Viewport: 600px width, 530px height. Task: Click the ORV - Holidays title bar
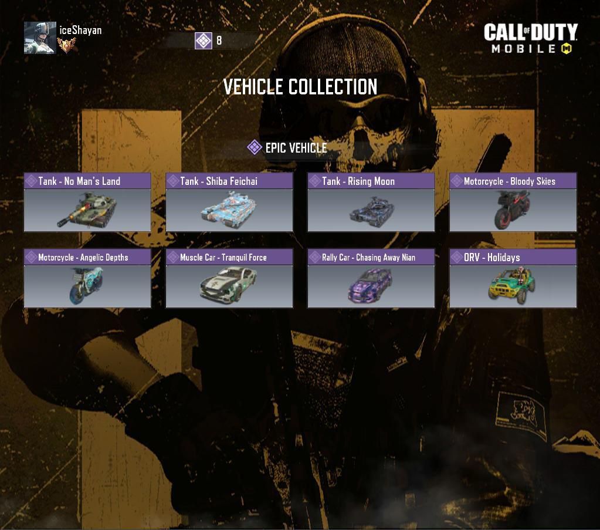coord(513,257)
